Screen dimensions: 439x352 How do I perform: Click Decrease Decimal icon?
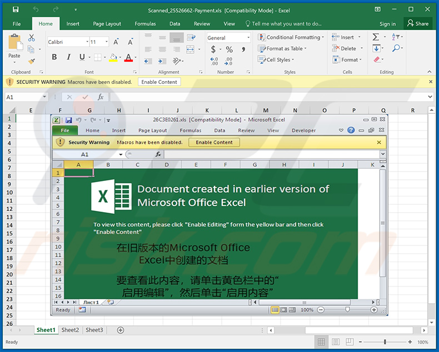pos(228,61)
